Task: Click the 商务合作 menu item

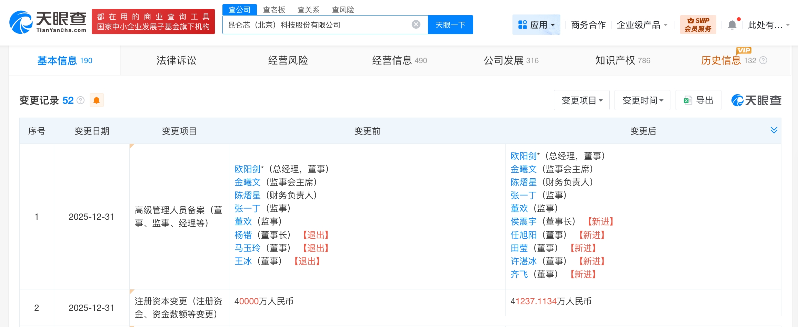Action: [x=588, y=25]
